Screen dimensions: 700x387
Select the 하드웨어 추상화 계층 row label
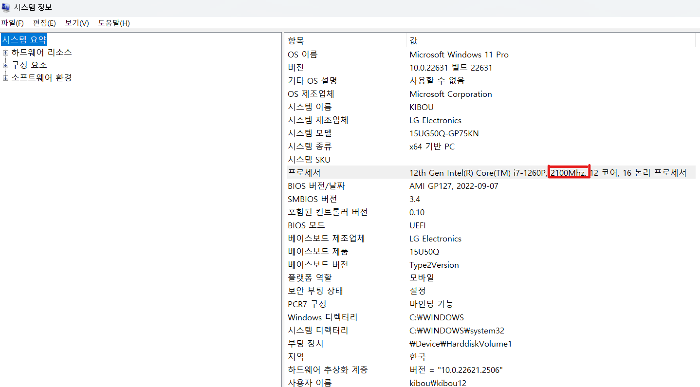coord(328,370)
